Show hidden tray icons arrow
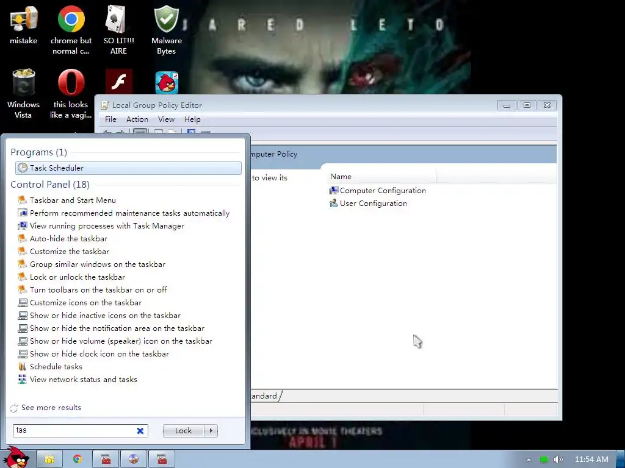This screenshot has width=625, height=468. [529, 459]
